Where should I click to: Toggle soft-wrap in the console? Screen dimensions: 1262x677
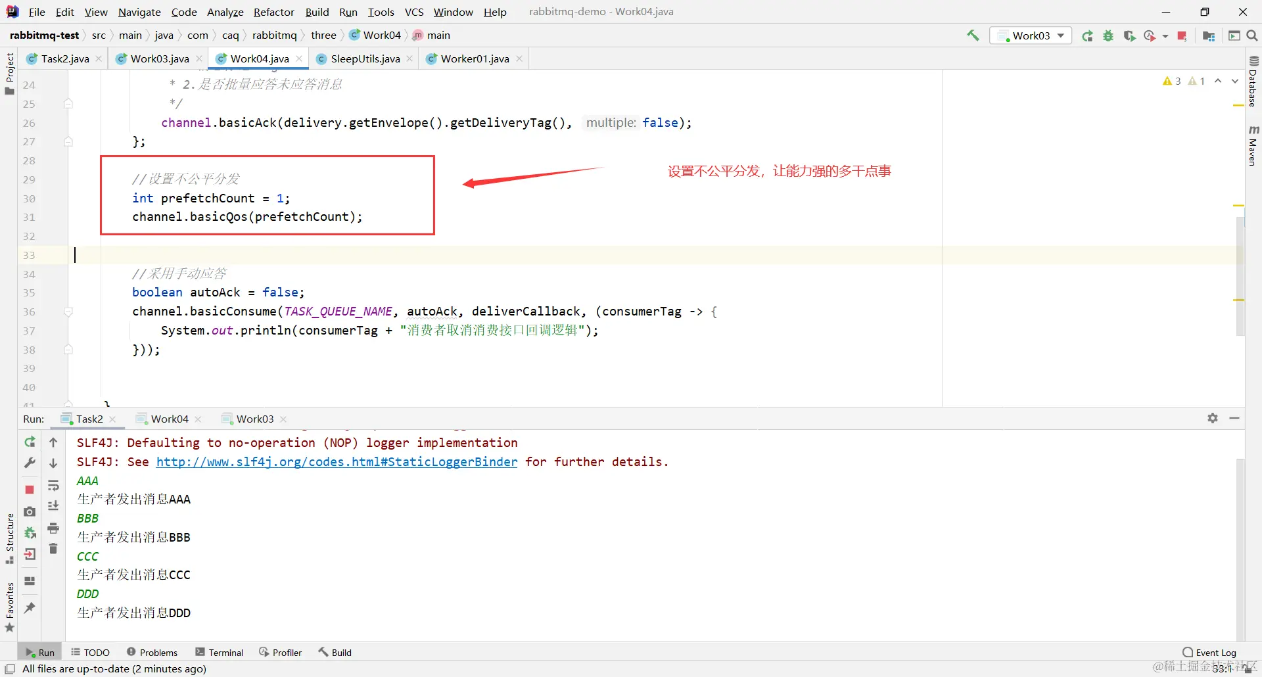click(53, 486)
